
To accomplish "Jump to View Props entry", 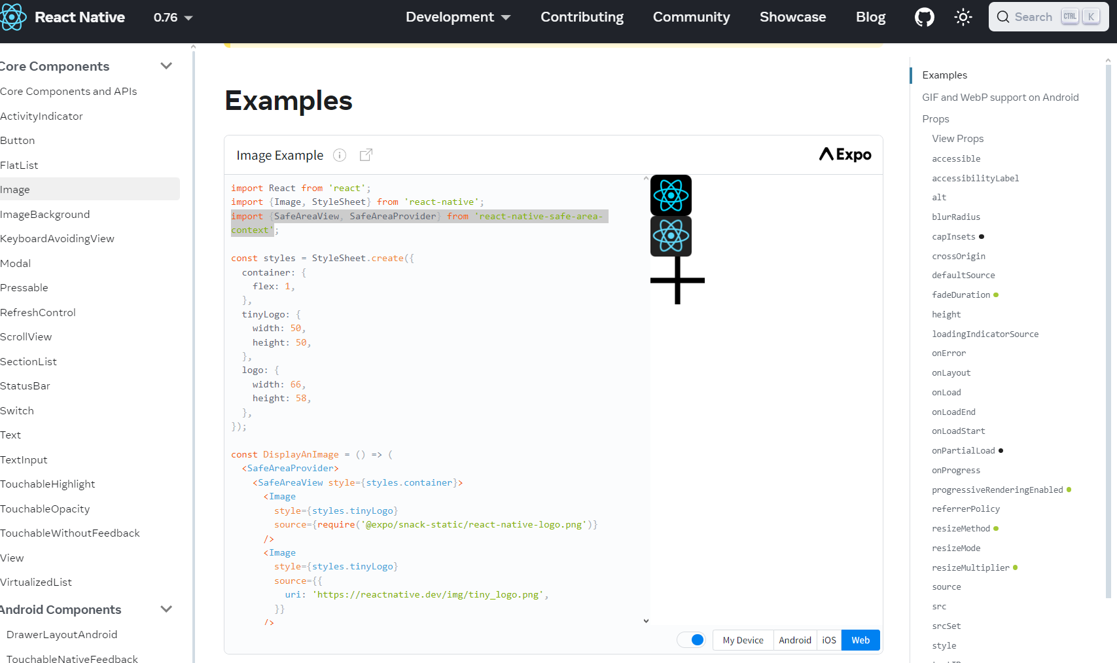I will (x=957, y=139).
